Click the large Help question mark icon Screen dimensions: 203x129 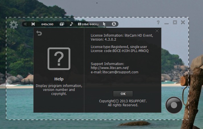pyautogui.click(x=59, y=59)
